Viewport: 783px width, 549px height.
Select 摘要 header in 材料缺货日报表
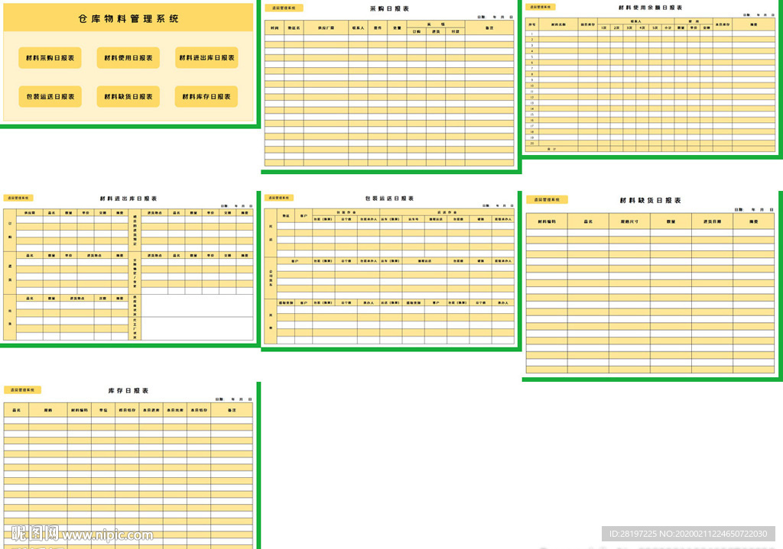tap(753, 221)
